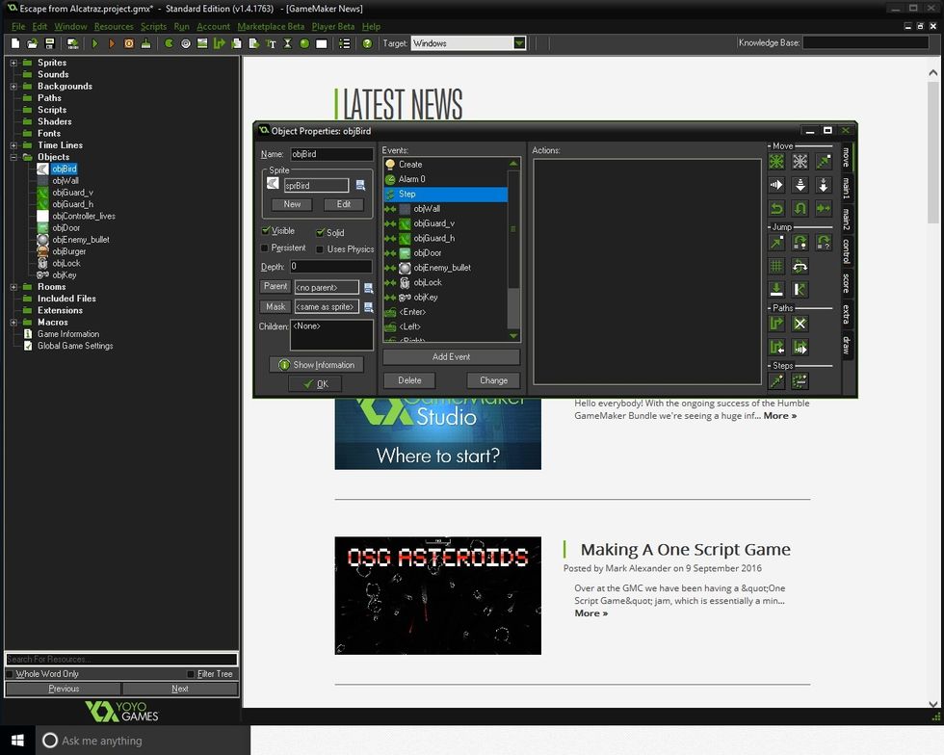Select the Move Towards action icon
The image size is (944, 755).
coord(824,162)
